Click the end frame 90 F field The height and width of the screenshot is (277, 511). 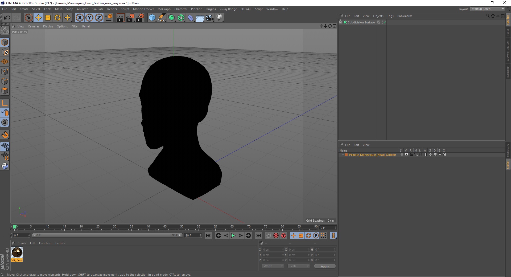pyautogui.click(x=193, y=235)
